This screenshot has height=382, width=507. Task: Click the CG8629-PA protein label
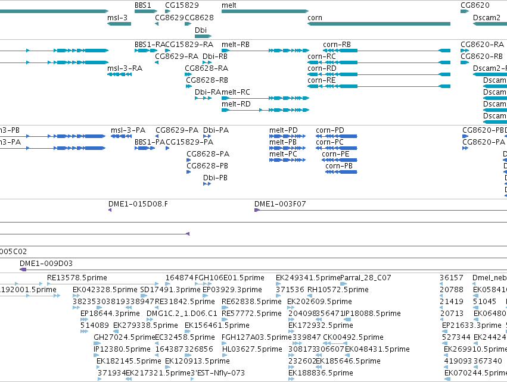[x=177, y=130]
